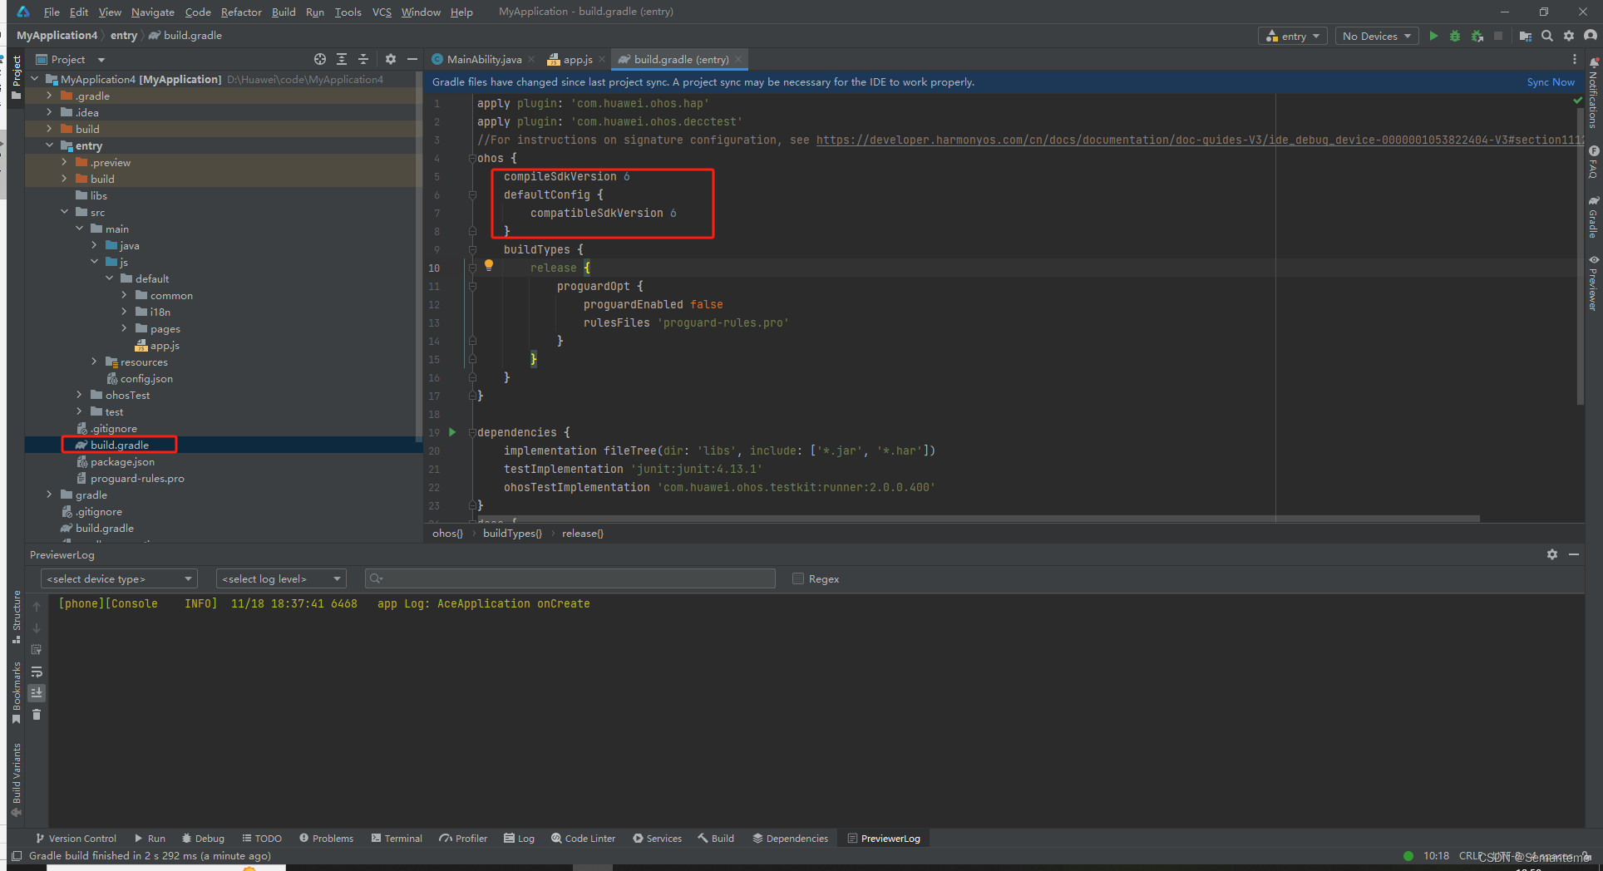
Task: Click entry breadcrumb in navigation bar
Action: coord(124,35)
